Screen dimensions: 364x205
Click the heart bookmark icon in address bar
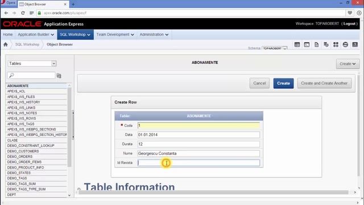tap(350, 13)
